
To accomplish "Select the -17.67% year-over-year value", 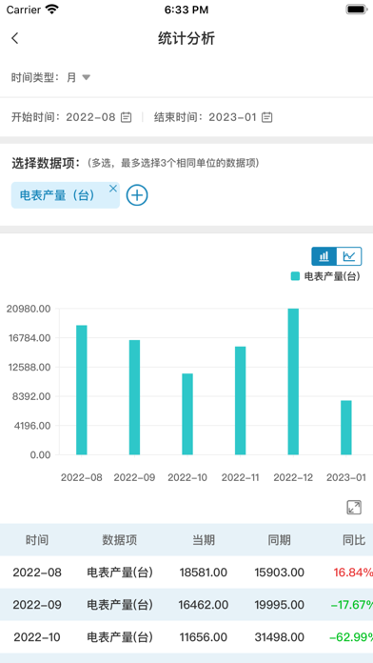I will click(352, 605).
